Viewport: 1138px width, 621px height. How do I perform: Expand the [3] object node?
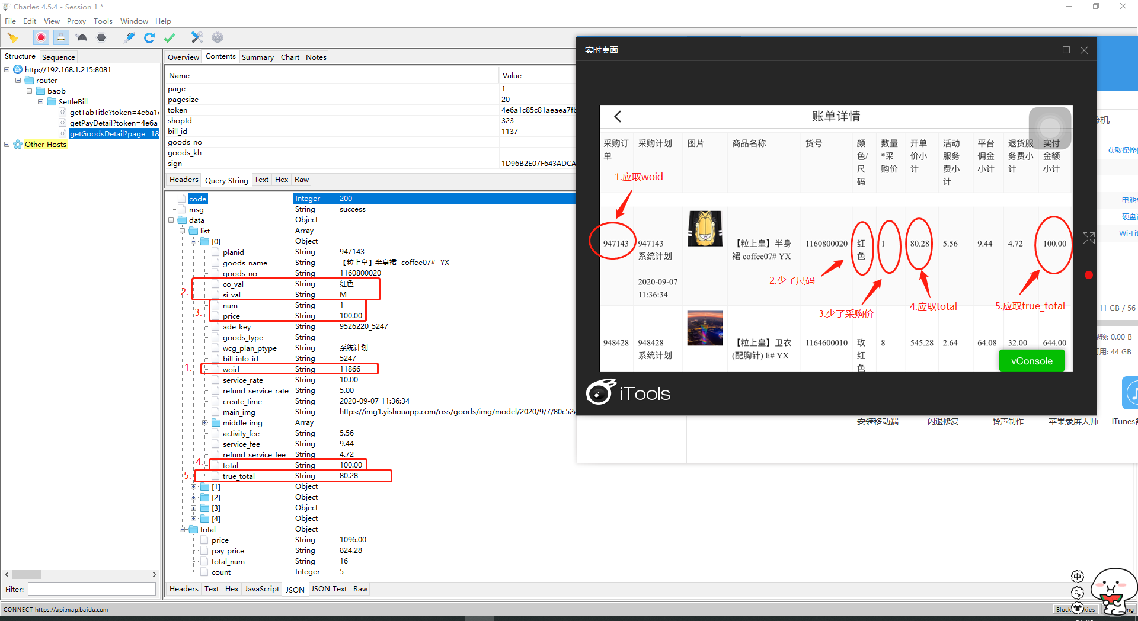194,508
